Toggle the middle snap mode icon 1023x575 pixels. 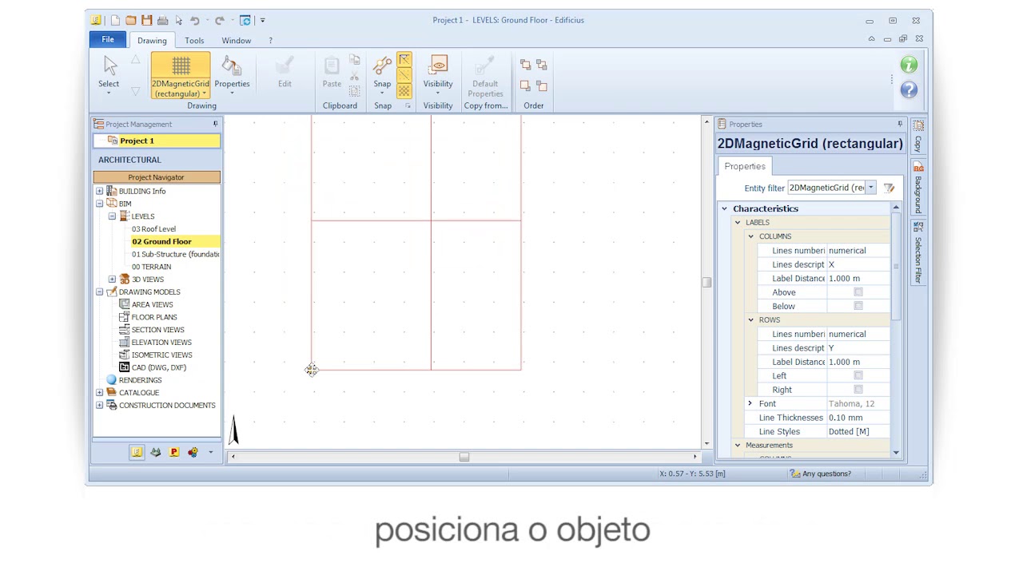(x=404, y=76)
